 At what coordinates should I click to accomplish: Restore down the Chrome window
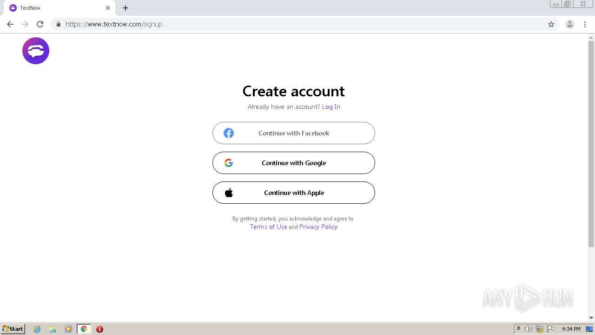tap(568, 4)
